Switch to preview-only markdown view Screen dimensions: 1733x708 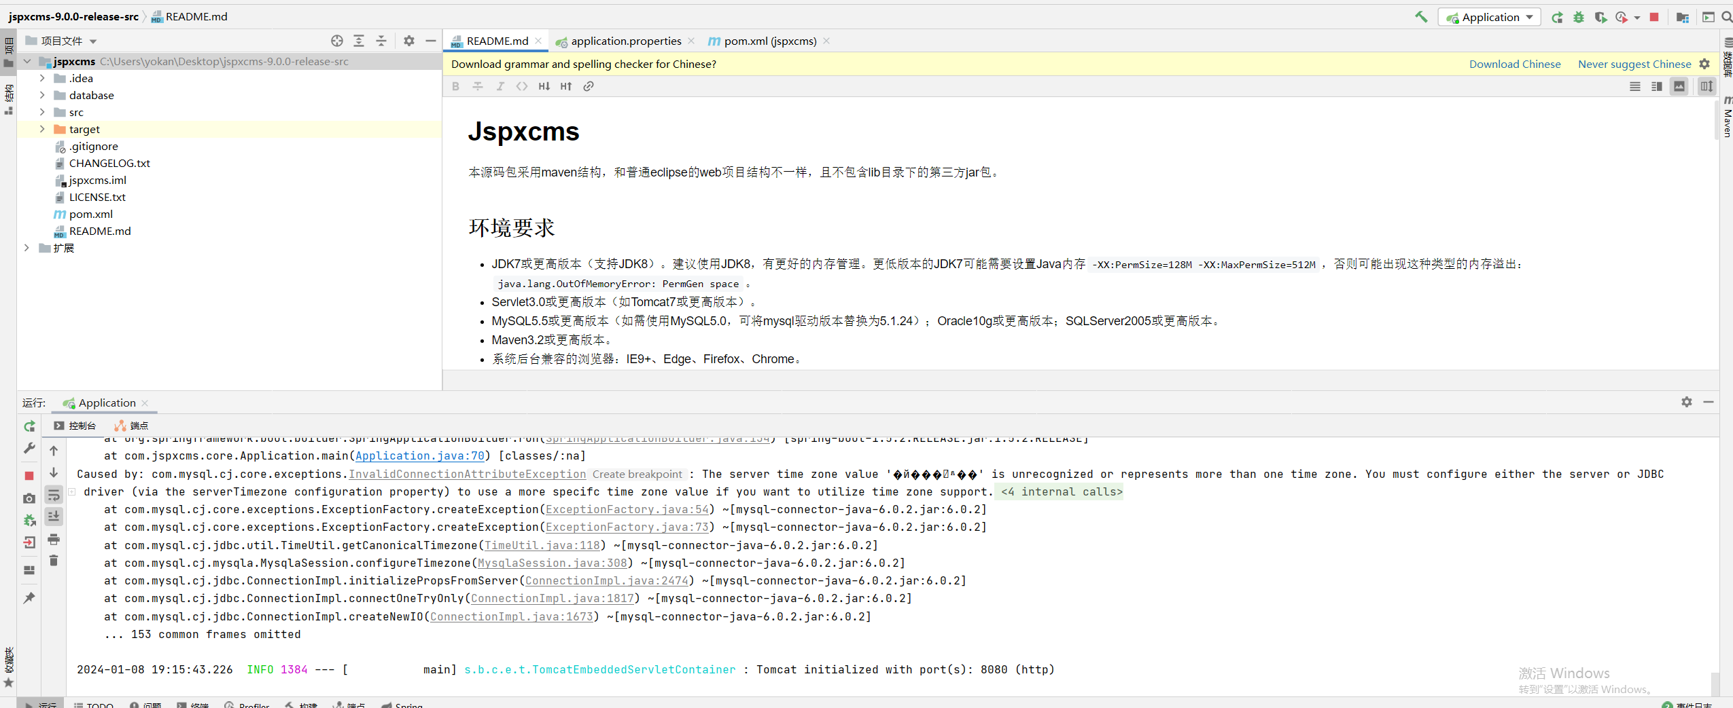(1679, 86)
